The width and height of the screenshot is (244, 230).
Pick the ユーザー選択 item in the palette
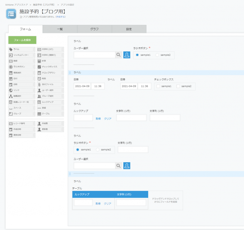(x=50, y=90)
